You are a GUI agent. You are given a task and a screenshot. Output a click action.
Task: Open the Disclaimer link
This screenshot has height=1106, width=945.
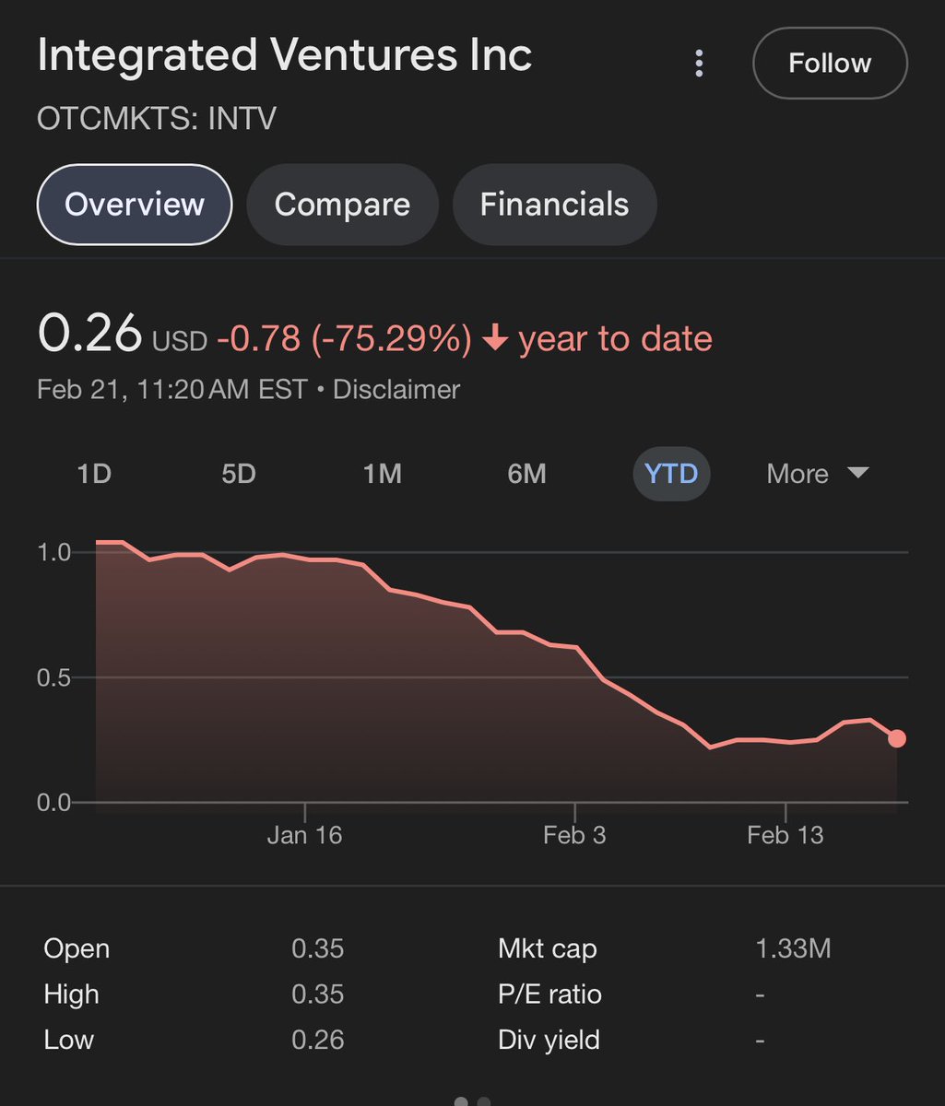coord(396,390)
